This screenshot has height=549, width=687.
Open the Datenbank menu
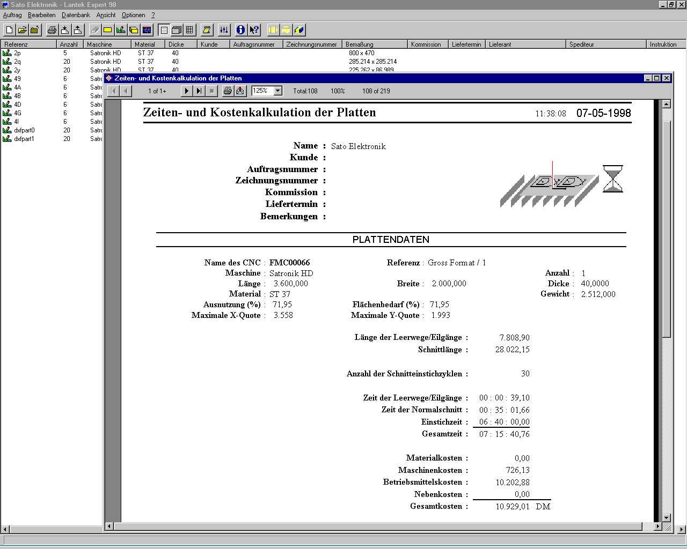click(76, 15)
